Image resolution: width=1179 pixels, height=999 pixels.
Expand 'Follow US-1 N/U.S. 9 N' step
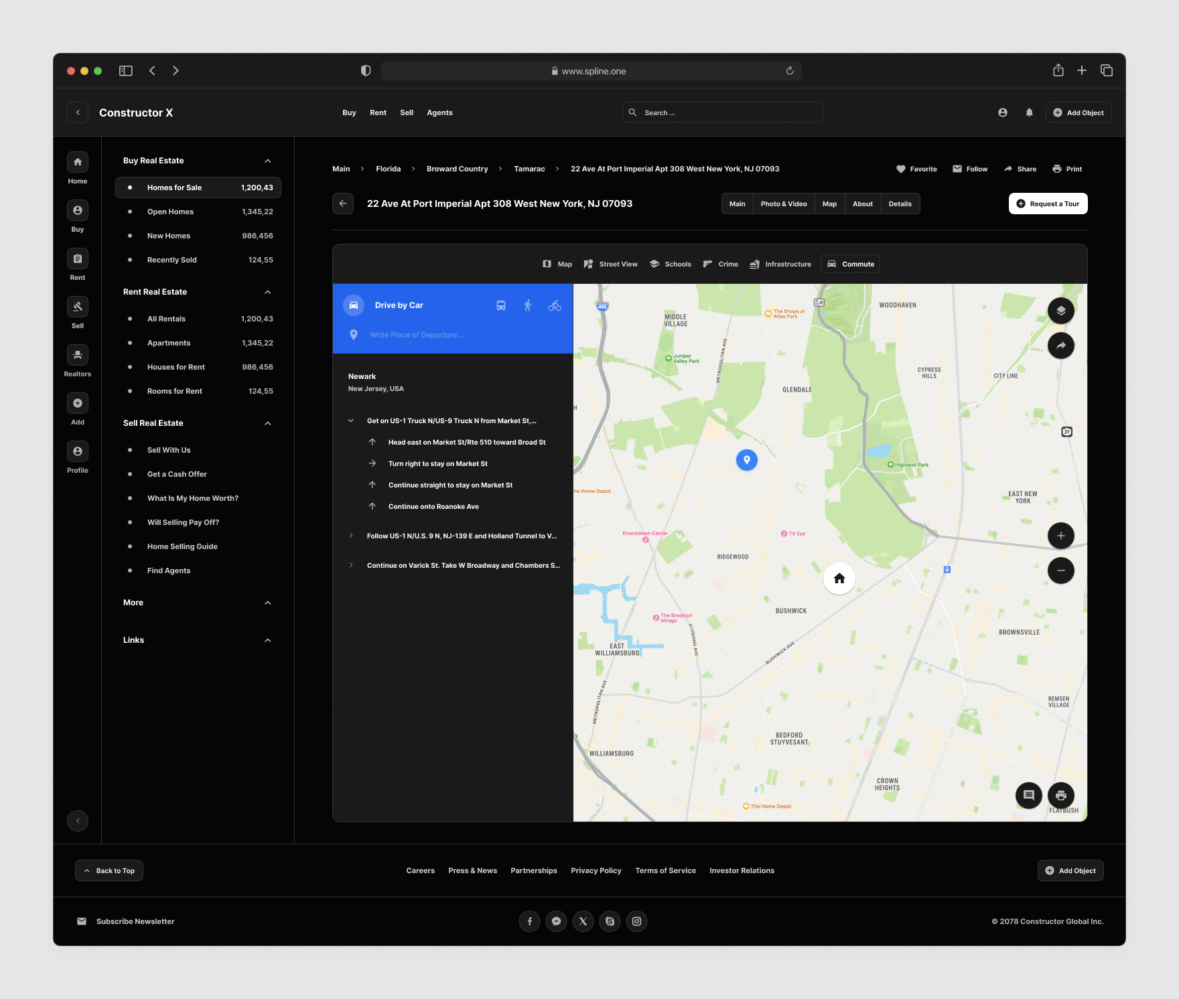pos(351,536)
